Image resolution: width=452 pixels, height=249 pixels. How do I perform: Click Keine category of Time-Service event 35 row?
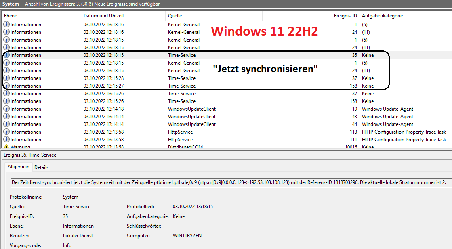click(368, 55)
